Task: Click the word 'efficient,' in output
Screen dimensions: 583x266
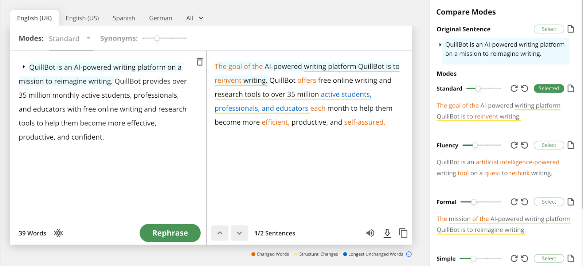Action: point(275,122)
